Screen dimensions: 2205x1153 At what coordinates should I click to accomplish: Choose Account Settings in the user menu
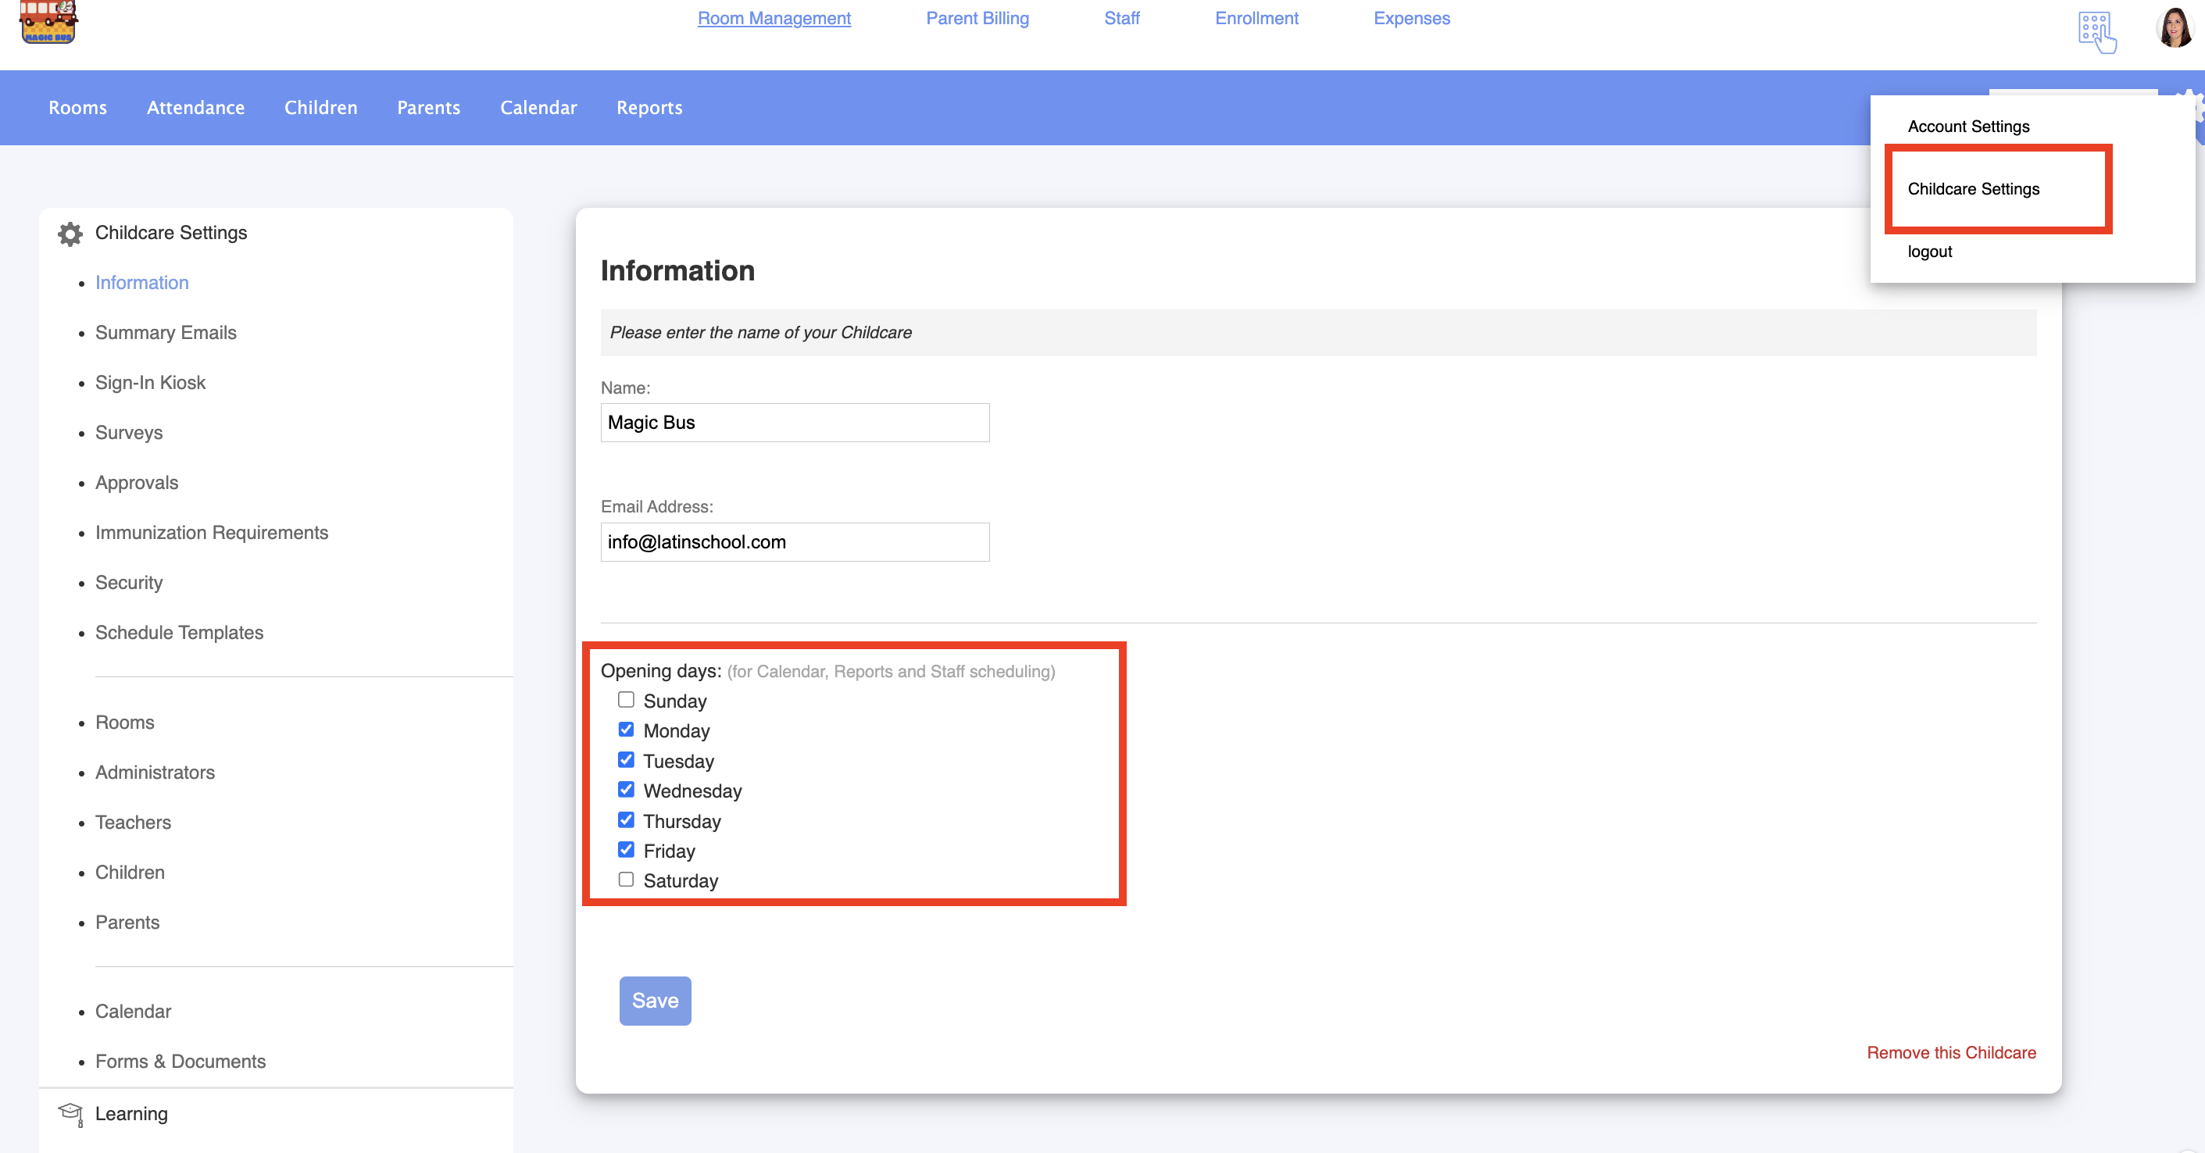coord(1968,127)
